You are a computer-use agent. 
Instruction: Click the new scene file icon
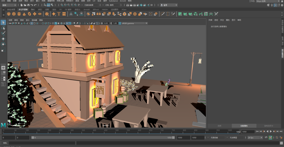pyautogui.click(x=22, y=5)
